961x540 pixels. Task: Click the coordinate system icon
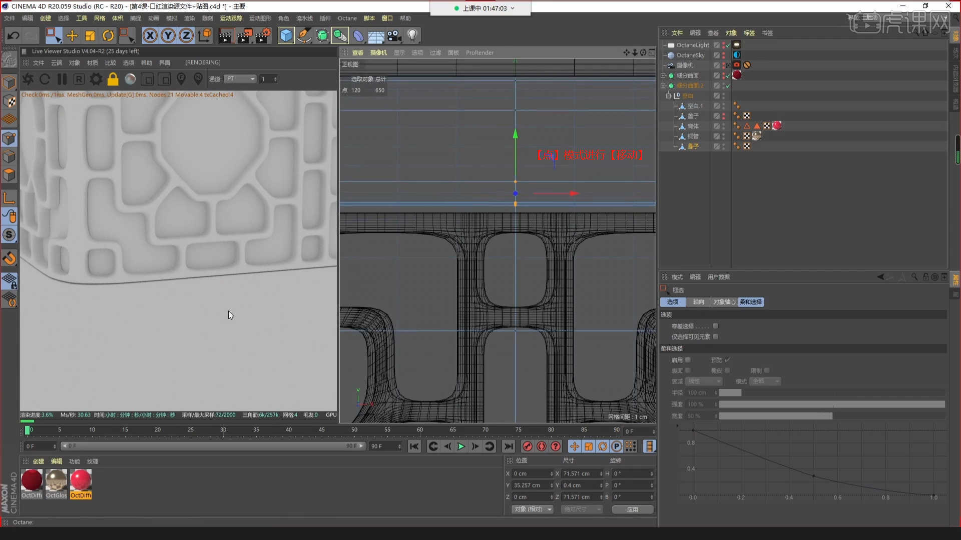205,35
